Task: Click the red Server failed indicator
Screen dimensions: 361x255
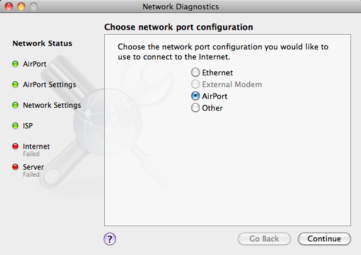Action: tap(15, 167)
